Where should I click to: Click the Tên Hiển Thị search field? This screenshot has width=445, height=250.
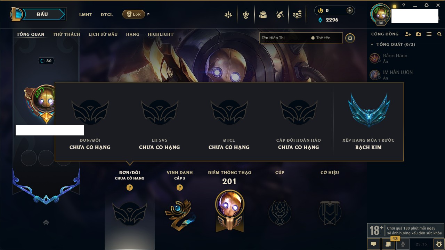point(284,38)
